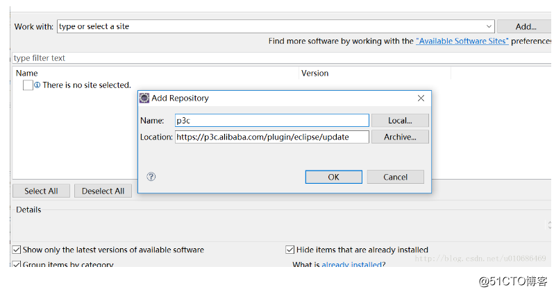The image size is (554, 294).
Task: Toggle Hide items that are already installed
Action: pos(289,250)
